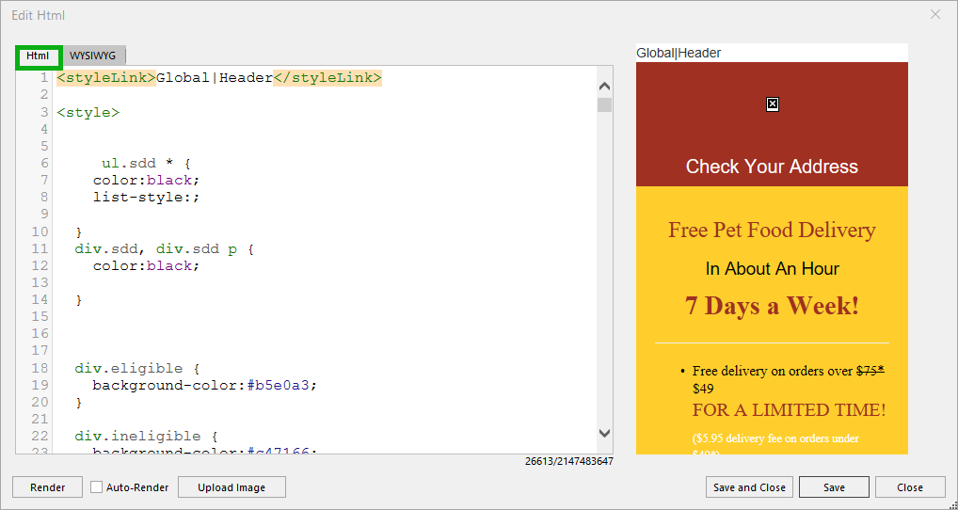
Task: Click the '$49' price in the preview
Action: click(x=703, y=389)
